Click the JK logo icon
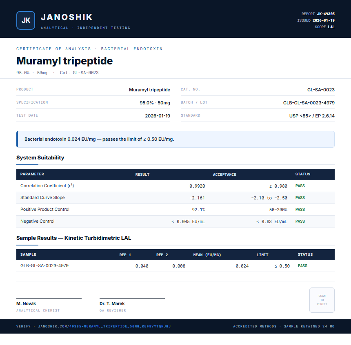The height and width of the screenshot is (345, 351). pos(26,20)
